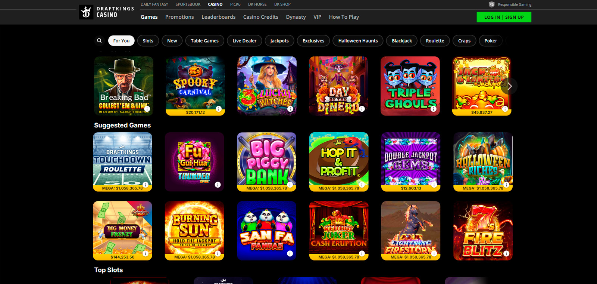Open the DK Shop link
The height and width of the screenshot is (284, 597).
coord(282,4)
